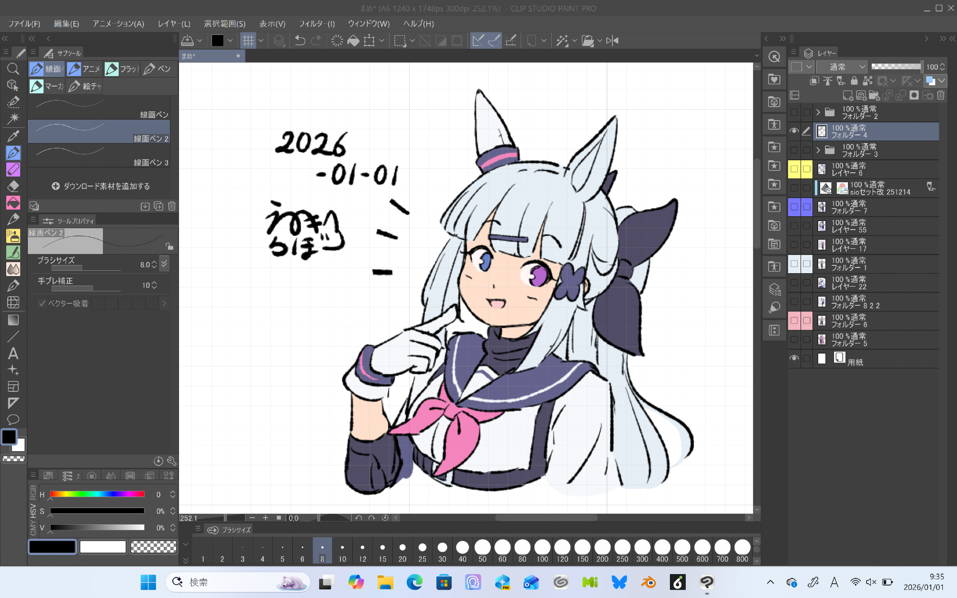Click the undo arrow in command bar
Screen dimensions: 957x598
300,41
